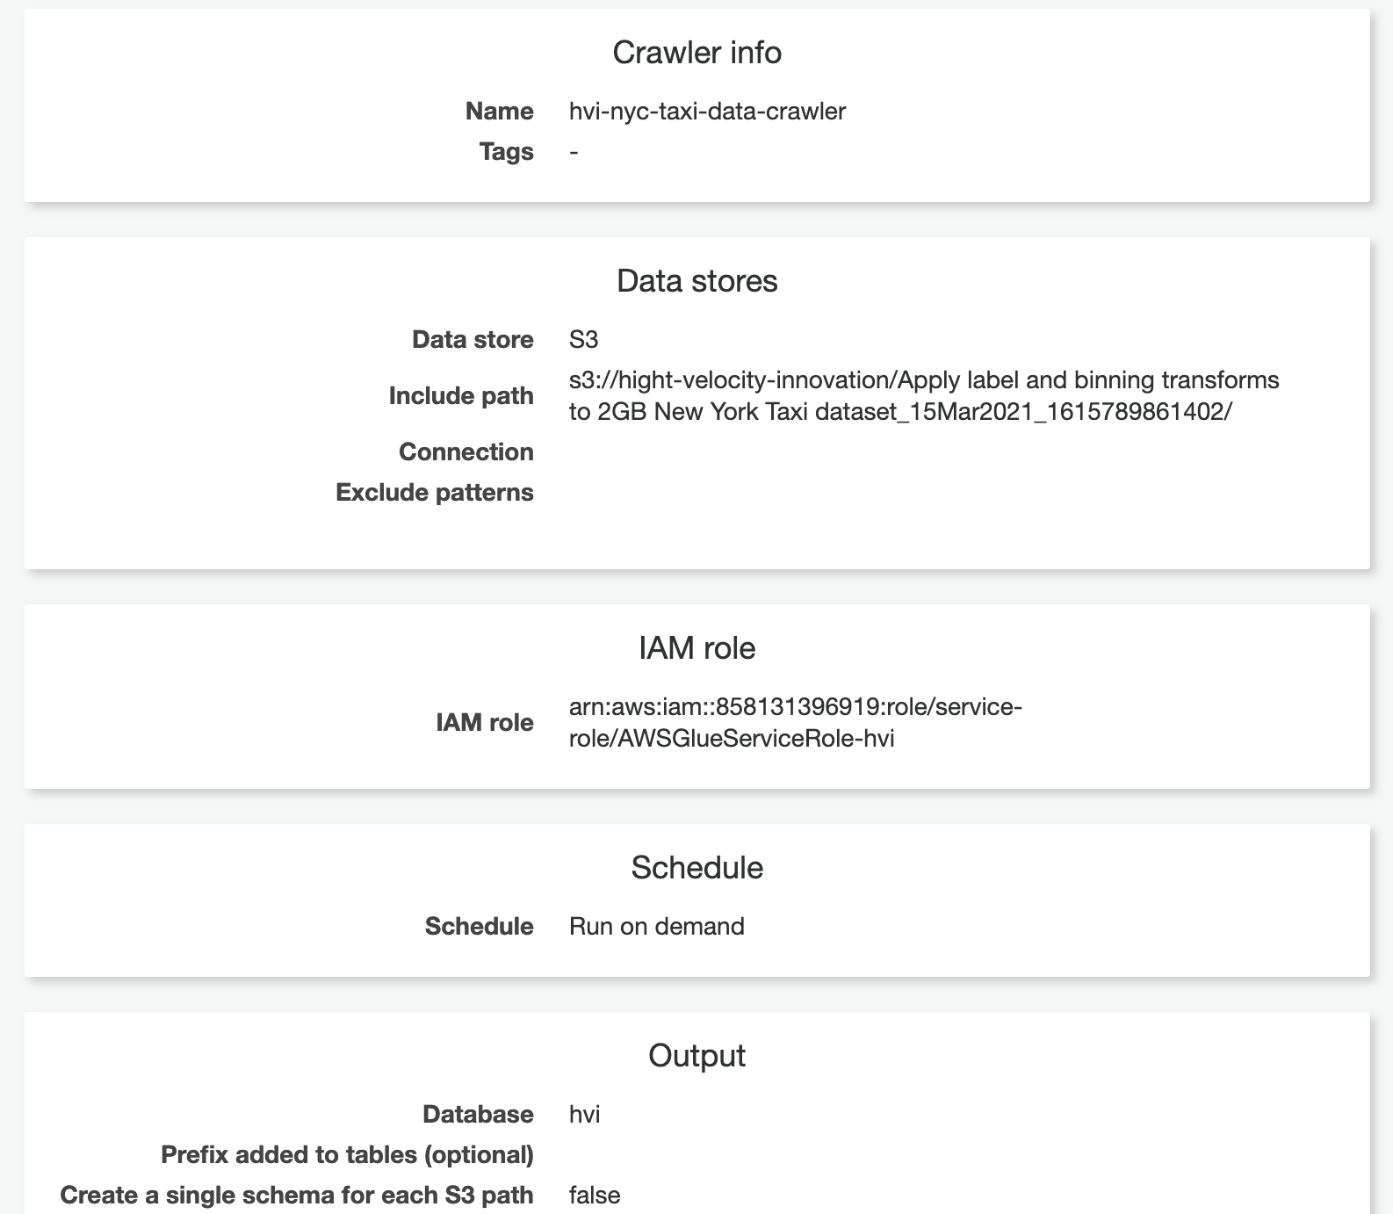
Task: Click the S3 include path text
Action: click(924, 396)
